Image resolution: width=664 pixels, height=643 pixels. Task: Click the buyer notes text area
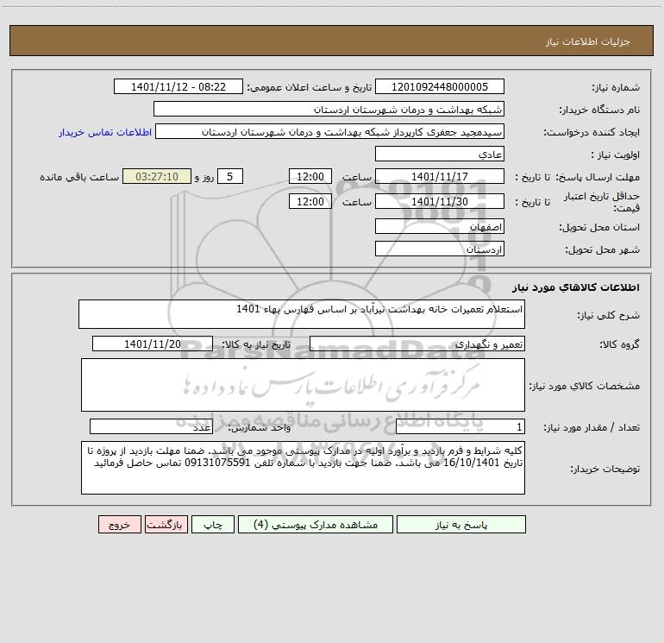303,468
